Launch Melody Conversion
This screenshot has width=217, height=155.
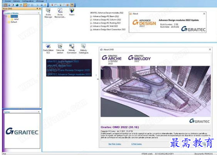(x=72, y=49)
